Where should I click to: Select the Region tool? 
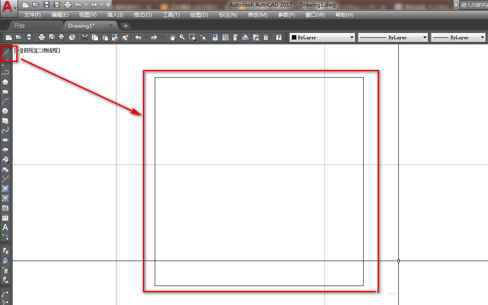(x=5, y=208)
